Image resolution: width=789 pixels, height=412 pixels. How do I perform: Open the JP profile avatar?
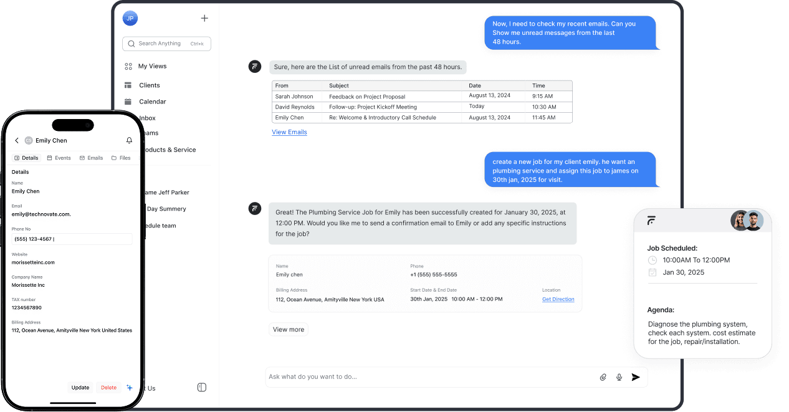(130, 18)
